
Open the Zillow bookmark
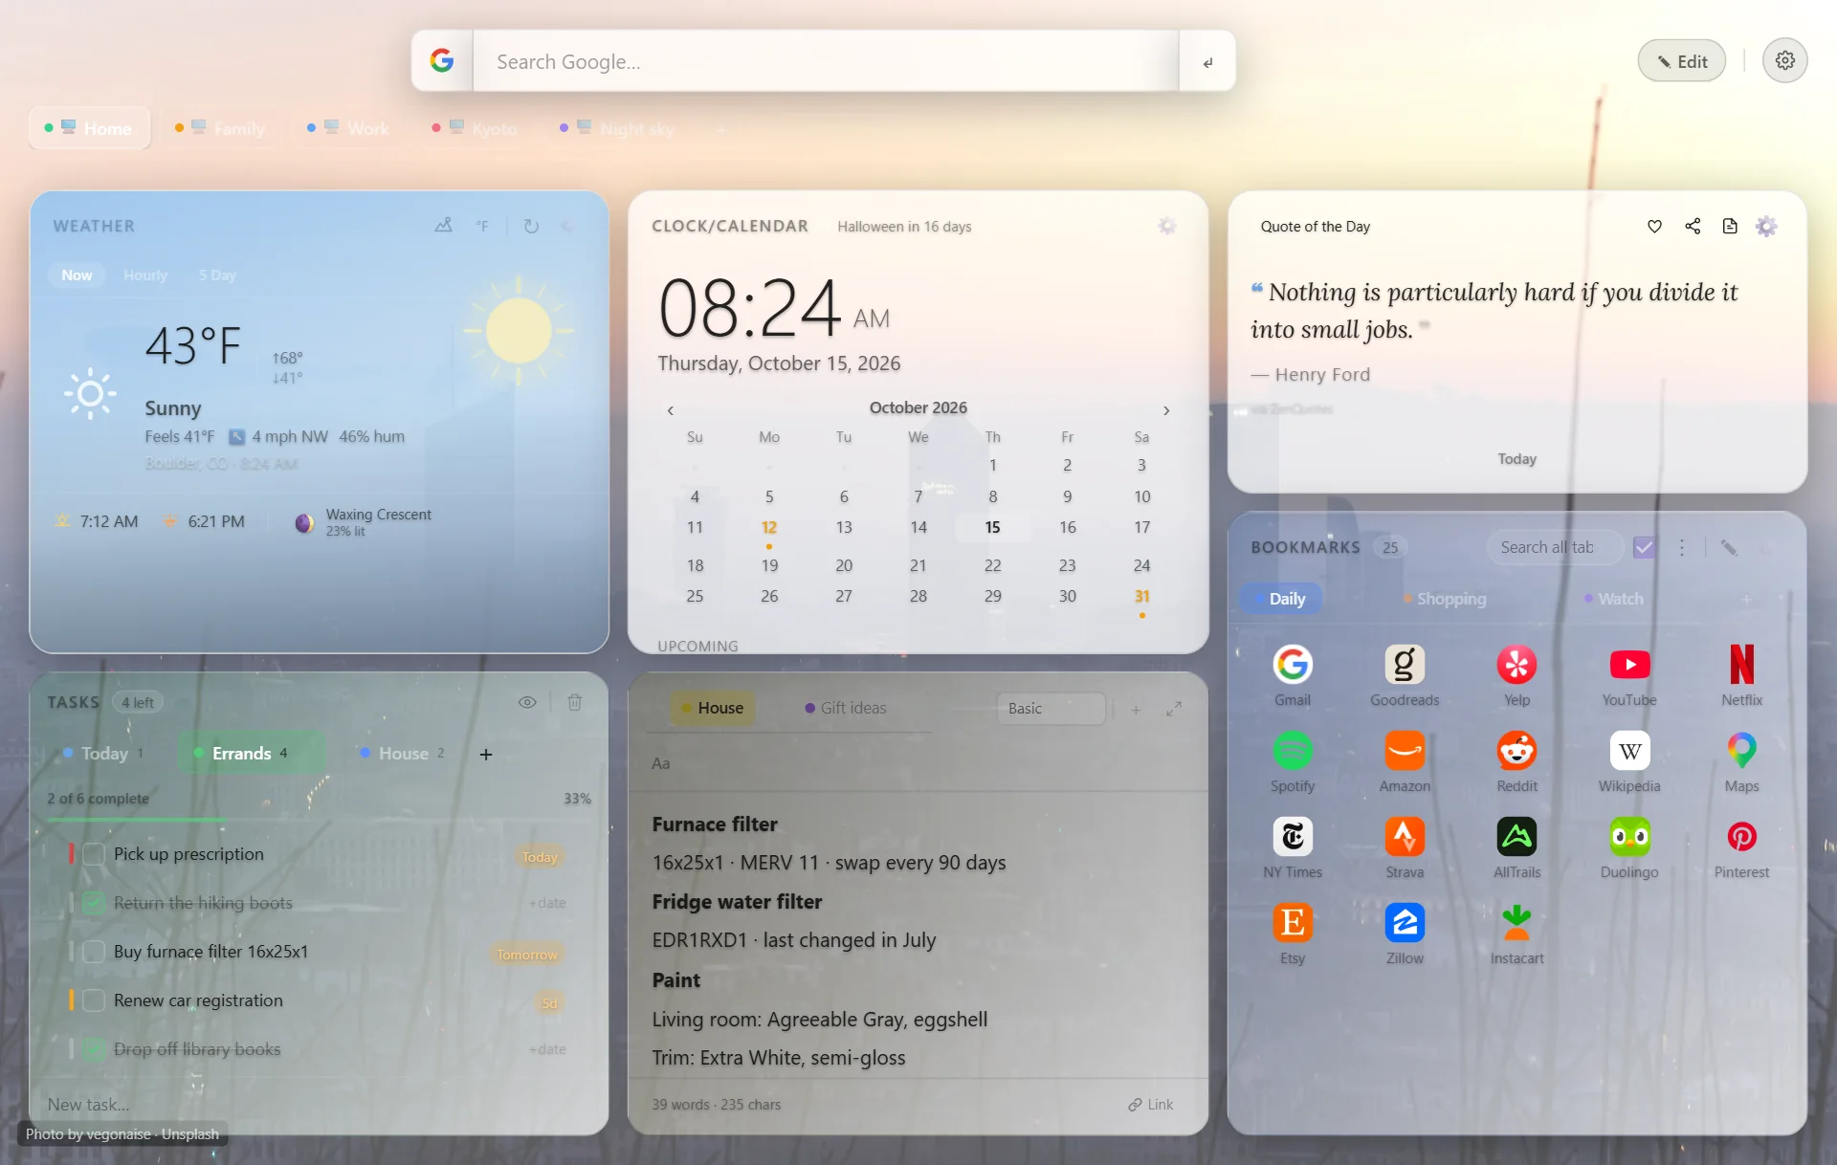click(1404, 923)
